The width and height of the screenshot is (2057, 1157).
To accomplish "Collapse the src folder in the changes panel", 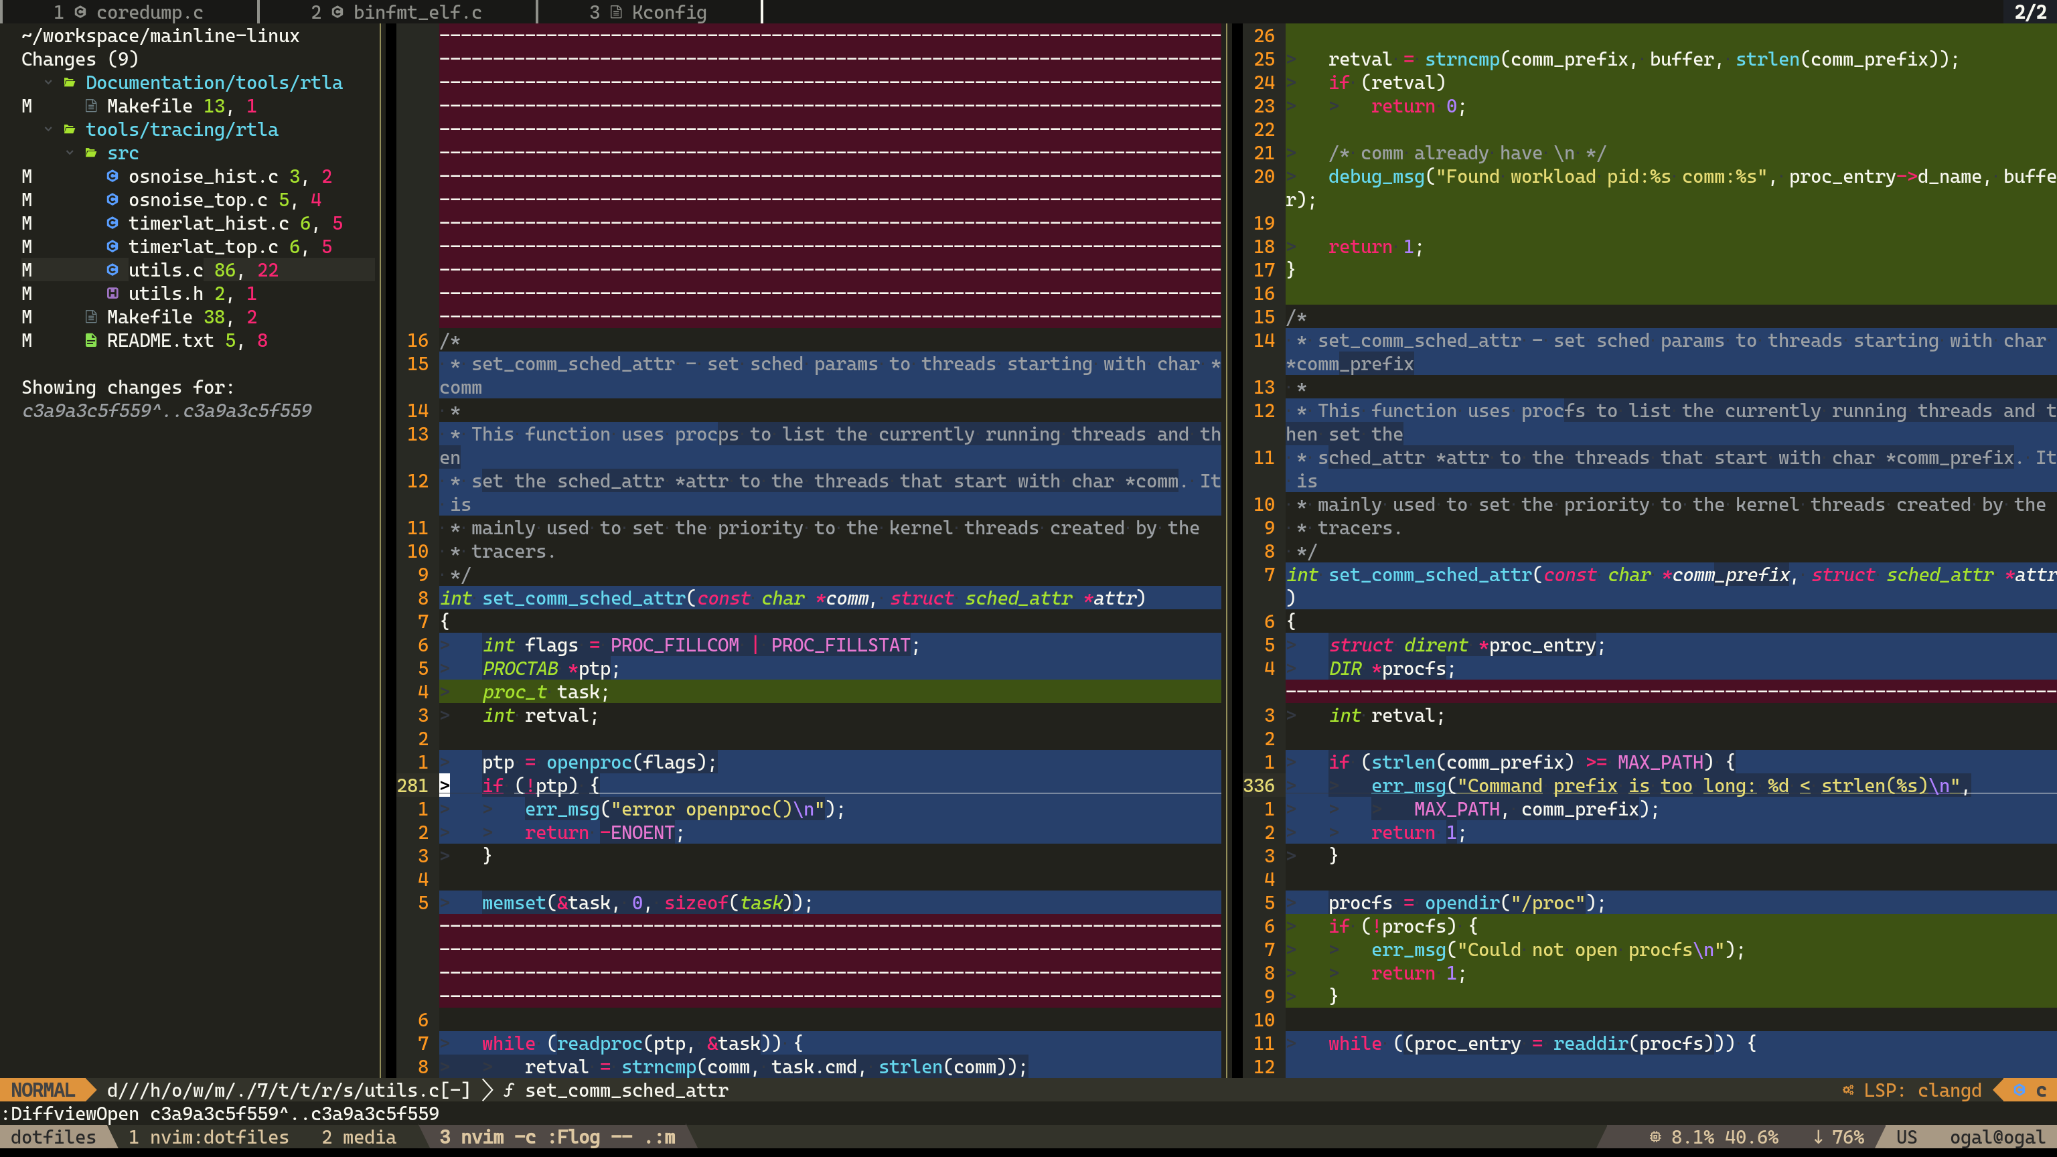I will [x=70, y=153].
